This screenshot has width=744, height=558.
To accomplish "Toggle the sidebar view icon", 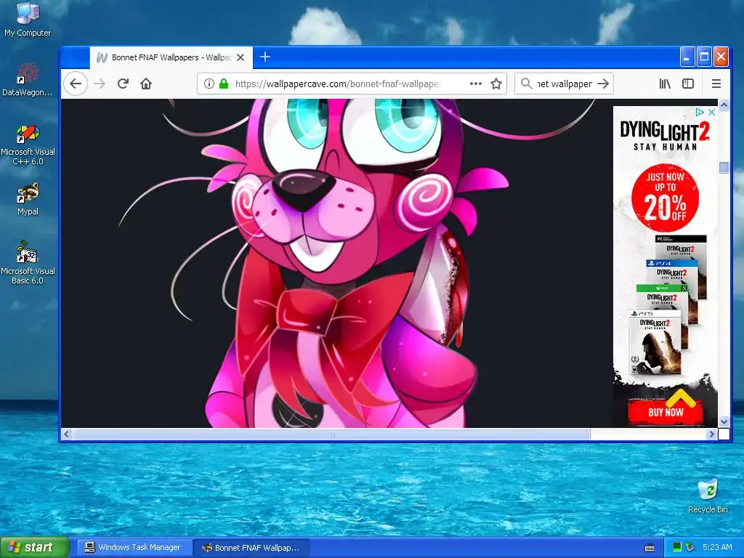I will tap(688, 84).
